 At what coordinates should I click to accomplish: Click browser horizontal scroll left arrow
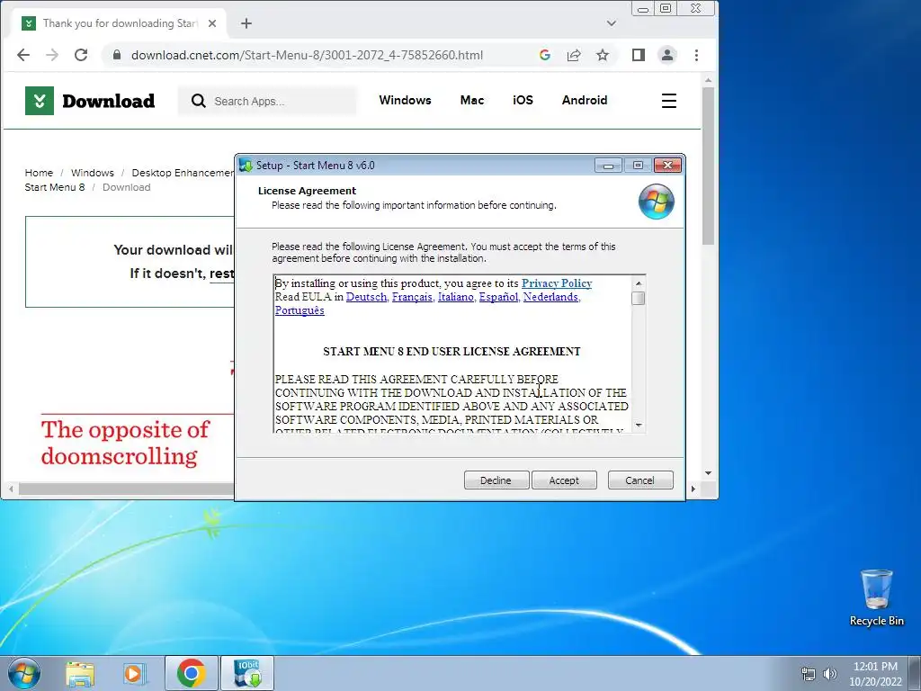click(11, 489)
